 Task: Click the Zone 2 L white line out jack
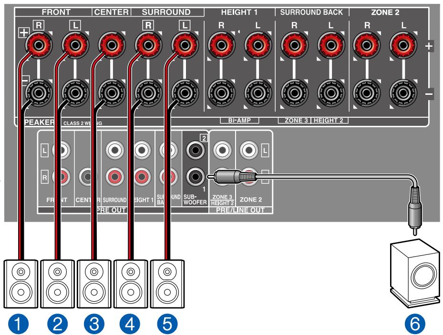(x=249, y=150)
